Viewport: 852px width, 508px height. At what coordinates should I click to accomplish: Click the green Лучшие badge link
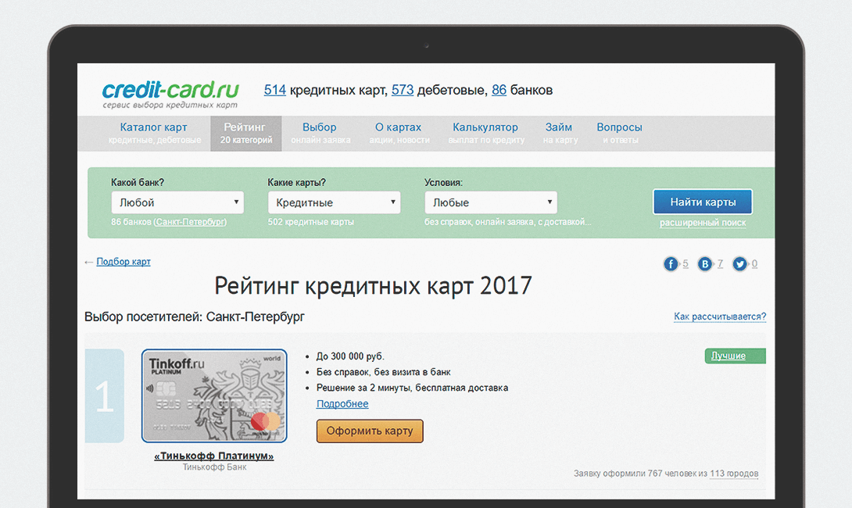[736, 356]
